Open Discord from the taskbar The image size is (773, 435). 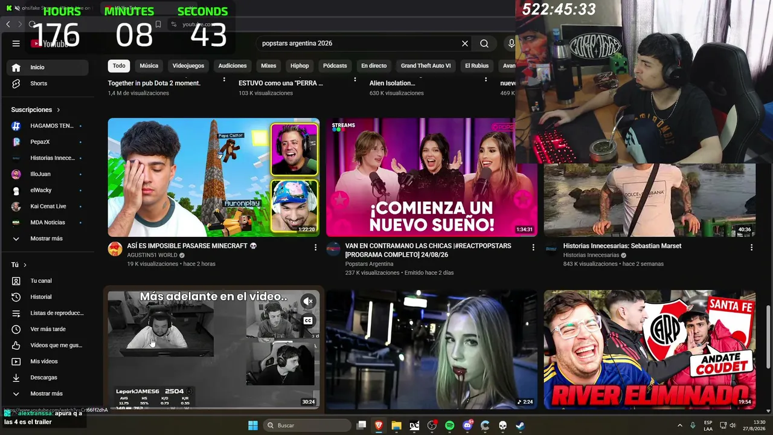coord(467,425)
